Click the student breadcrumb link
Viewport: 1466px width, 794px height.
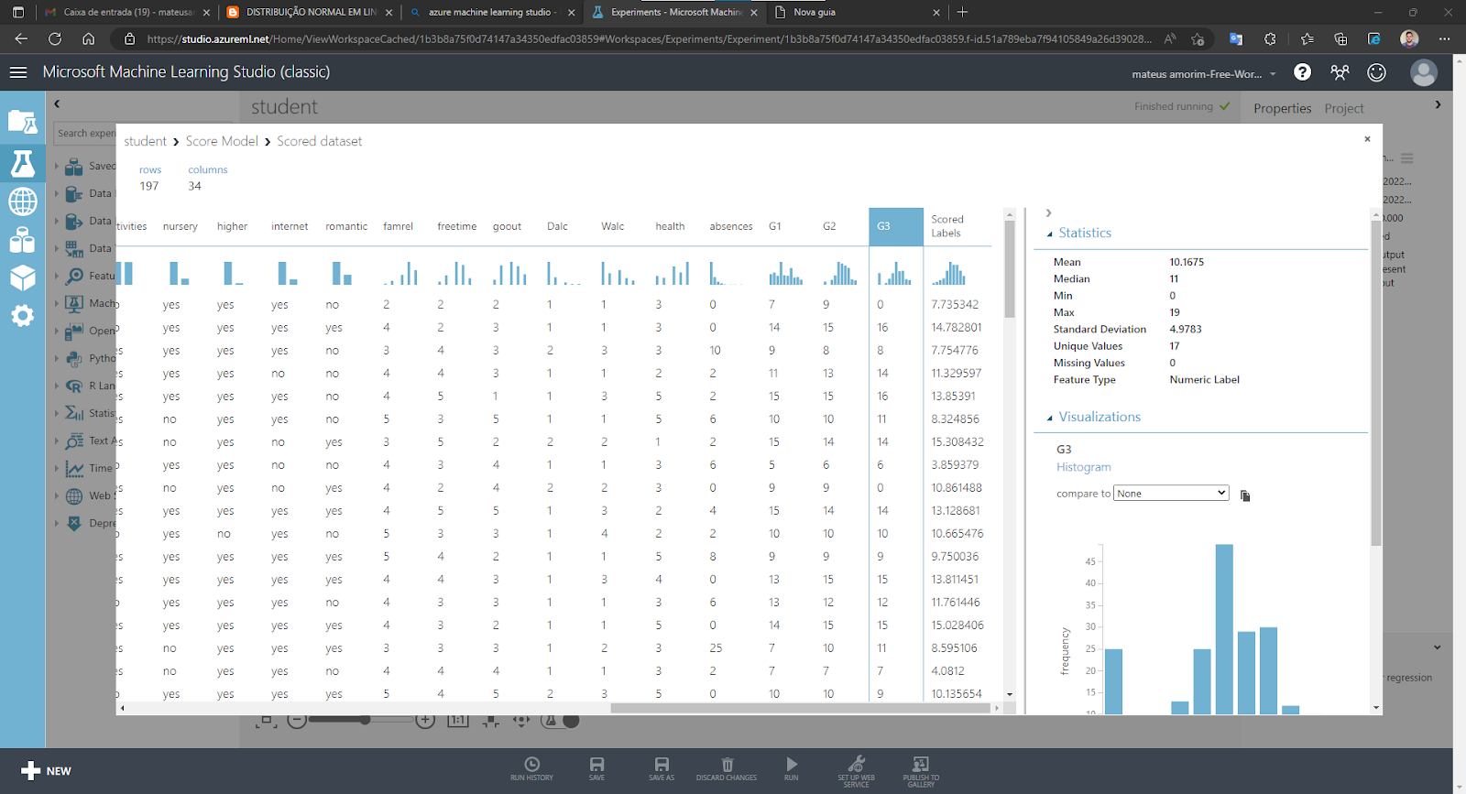[145, 141]
